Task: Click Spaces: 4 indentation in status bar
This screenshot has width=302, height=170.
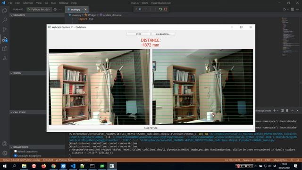Action: 248,160
